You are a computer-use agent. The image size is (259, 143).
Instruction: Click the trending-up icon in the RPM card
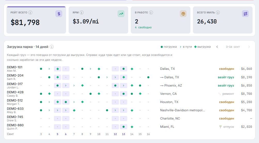tap(121, 14)
